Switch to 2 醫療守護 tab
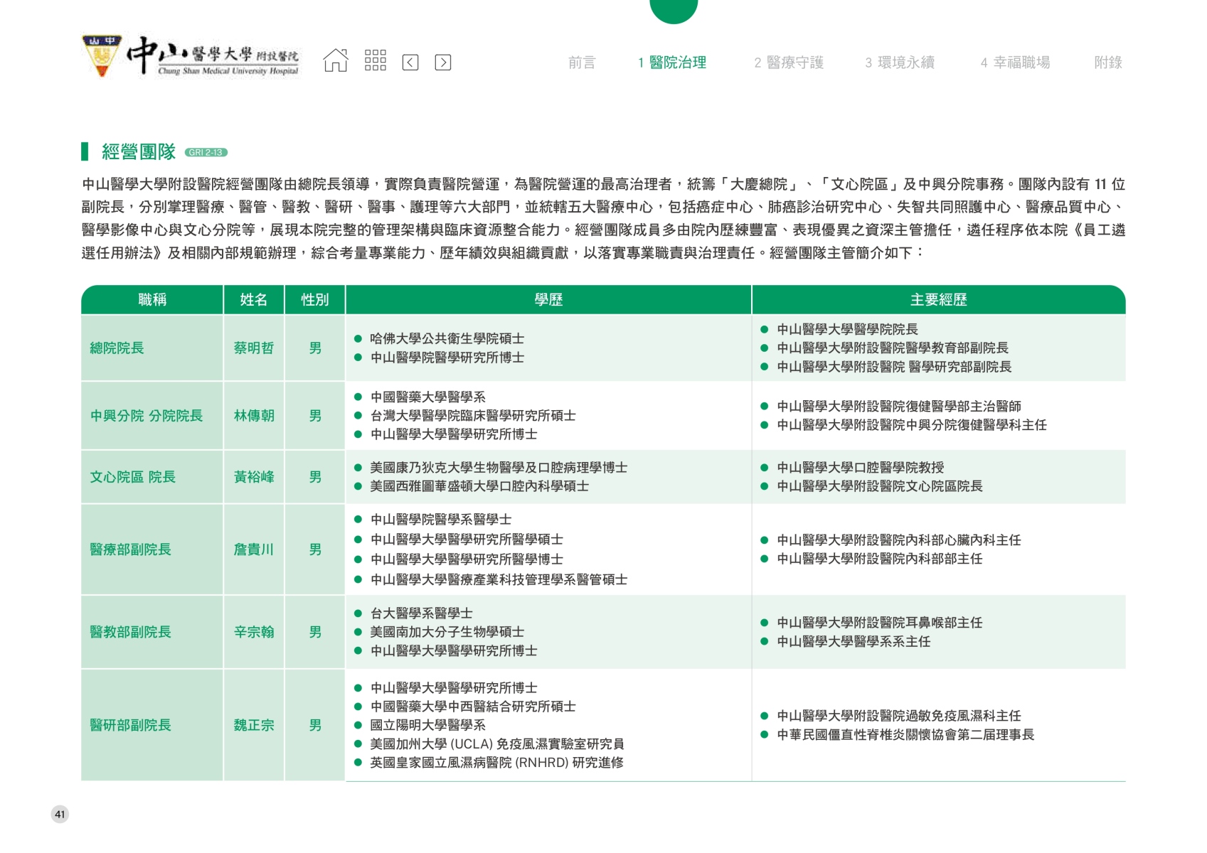The width and height of the screenshot is (1207, 853). click(x=788, y=63)
